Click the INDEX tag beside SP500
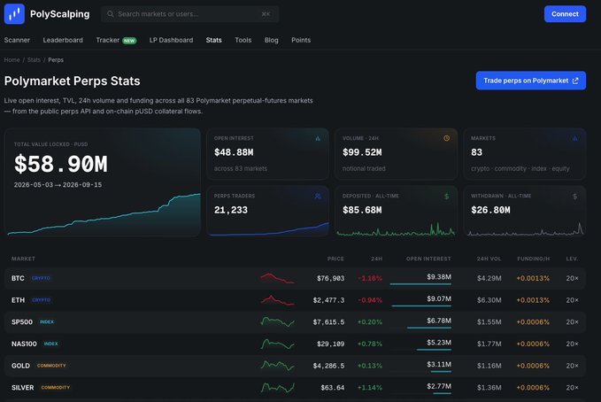Viewport: 601px width, 402px height. 47,321
